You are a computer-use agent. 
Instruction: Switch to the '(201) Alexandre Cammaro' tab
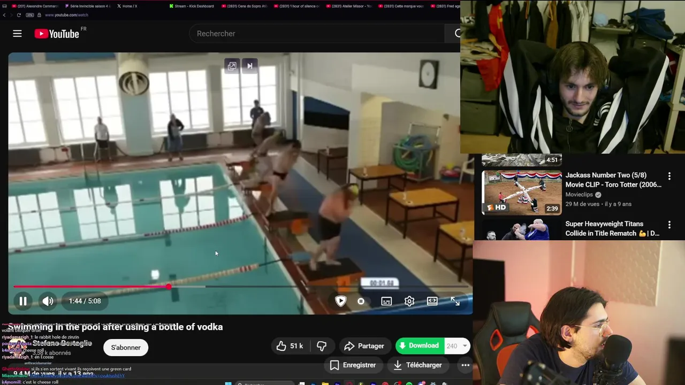[35, 6]
